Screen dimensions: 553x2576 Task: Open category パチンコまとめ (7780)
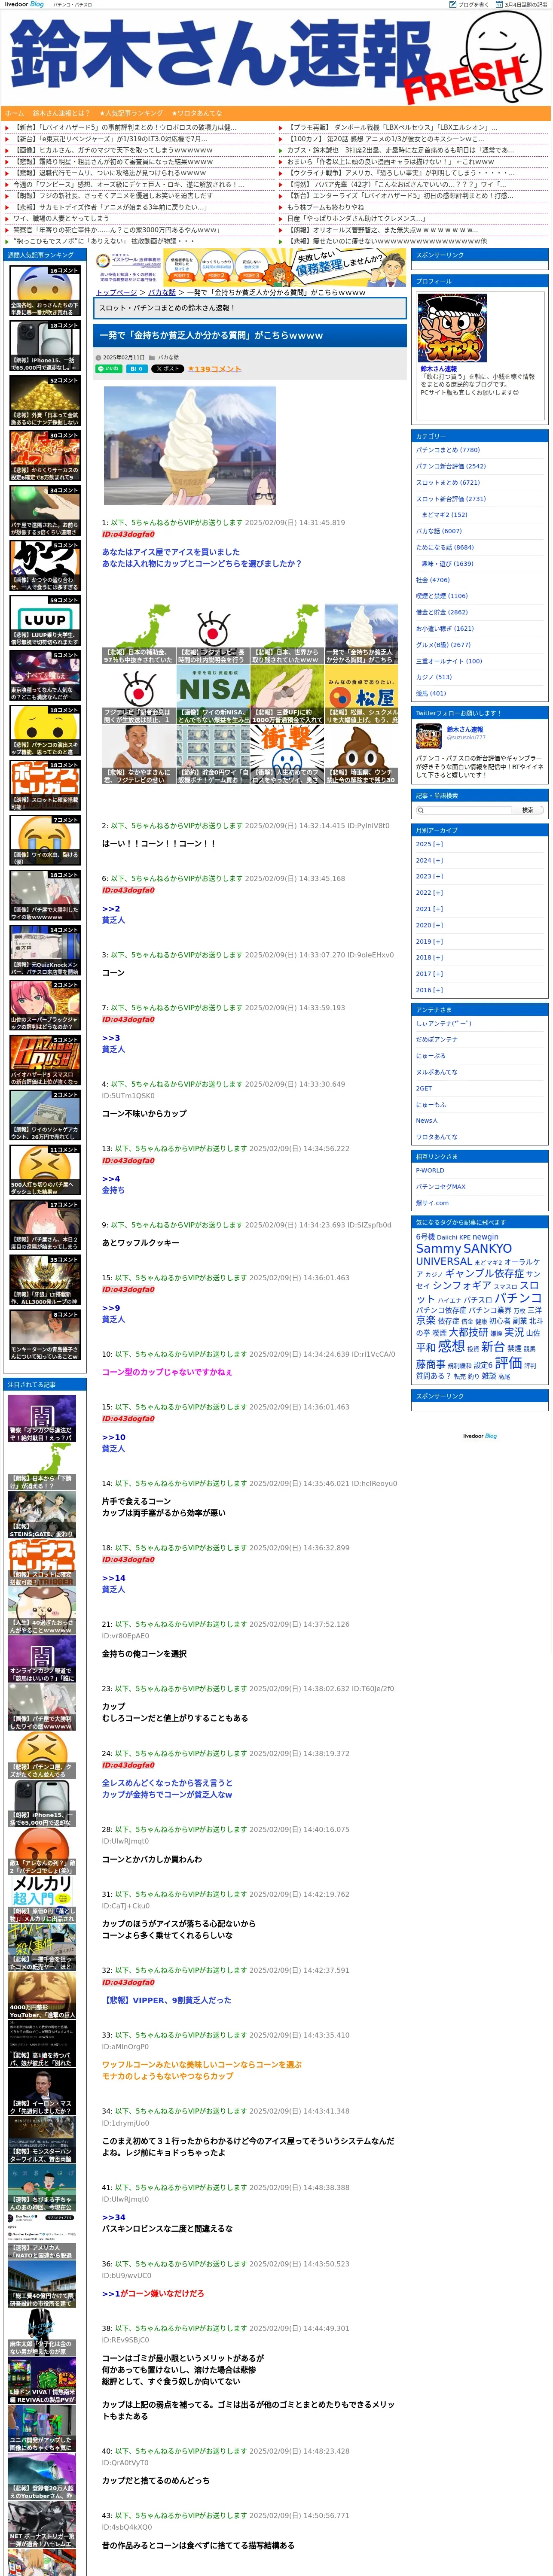pos(448,450)
